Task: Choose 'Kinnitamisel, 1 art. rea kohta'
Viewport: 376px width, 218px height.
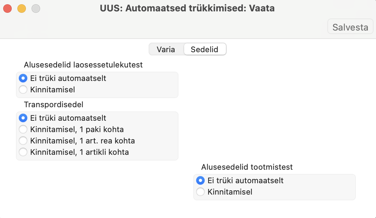Action: (23, 141)
